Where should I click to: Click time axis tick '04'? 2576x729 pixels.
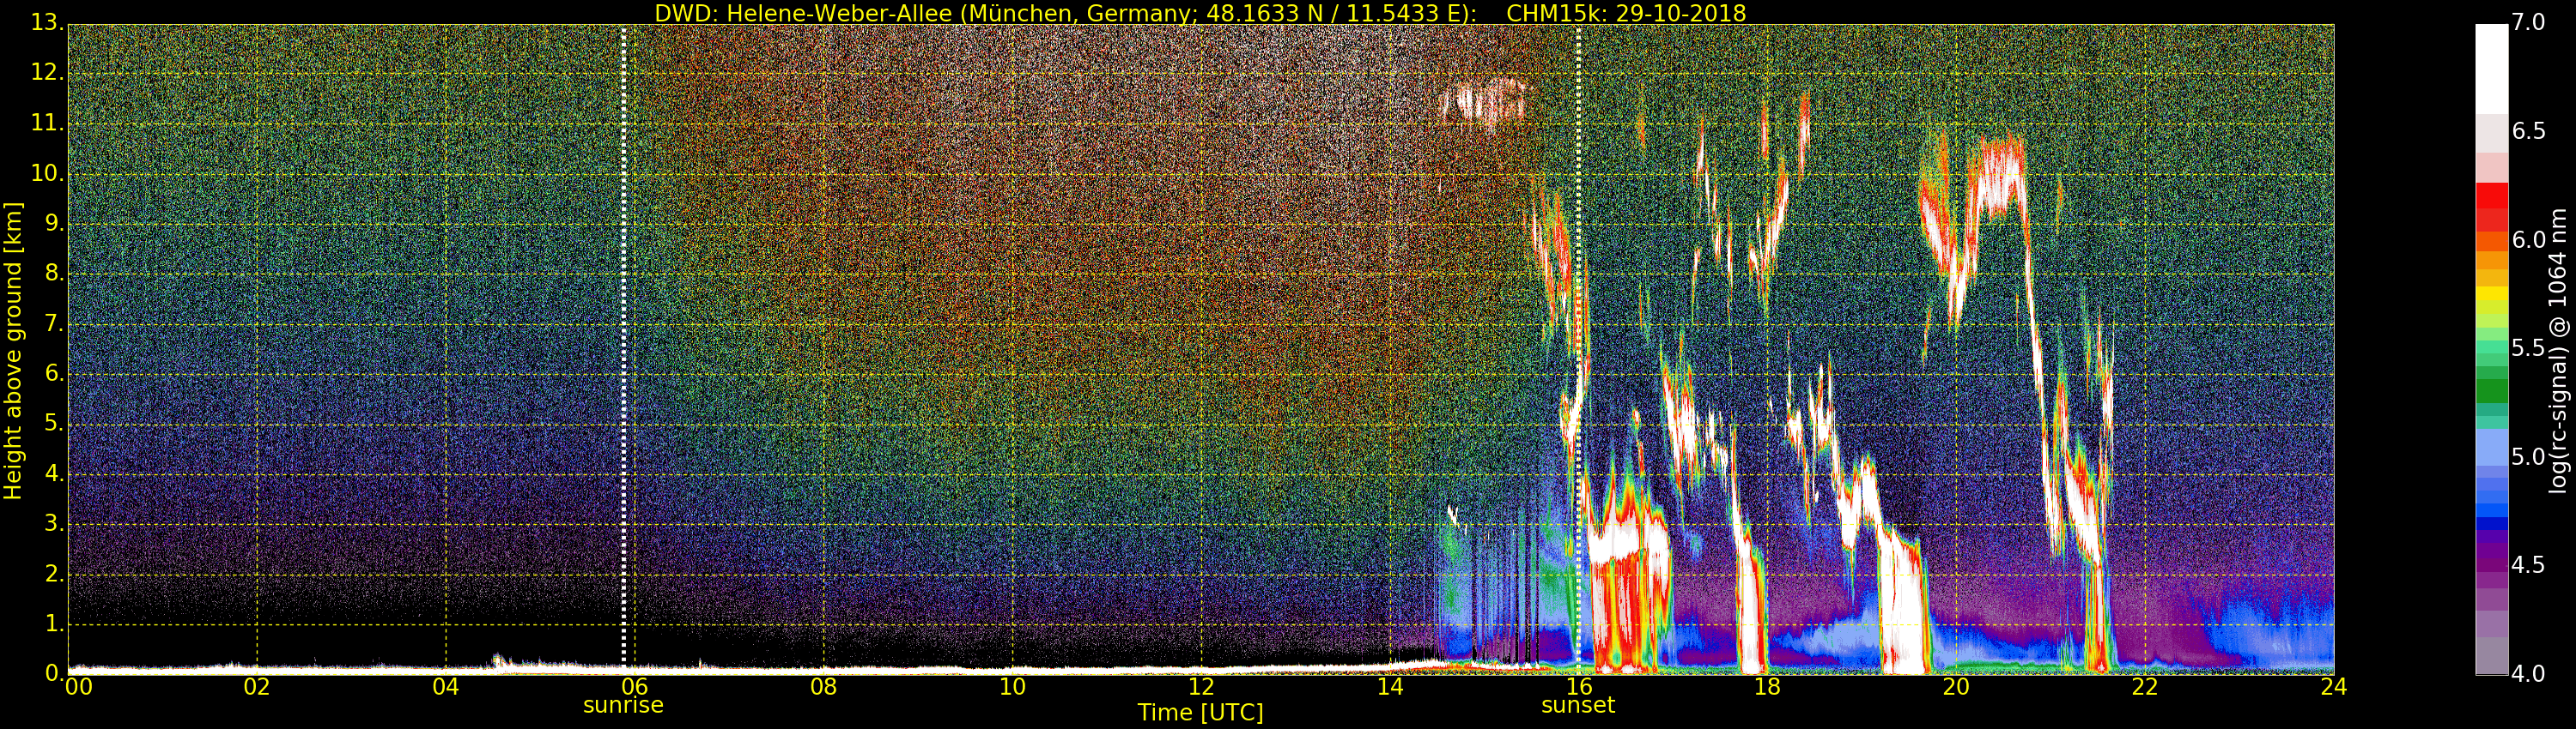point(446,687)
